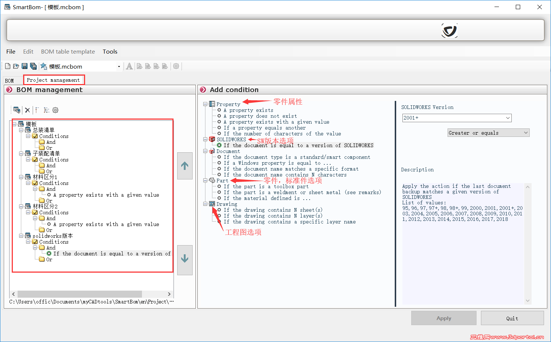Open the Edit menu
This screenshot has height=342, width=551.
tap(28, 51)
